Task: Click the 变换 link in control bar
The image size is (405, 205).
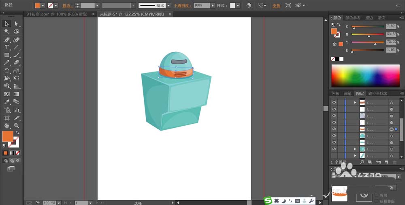Action: click(276, 6)
